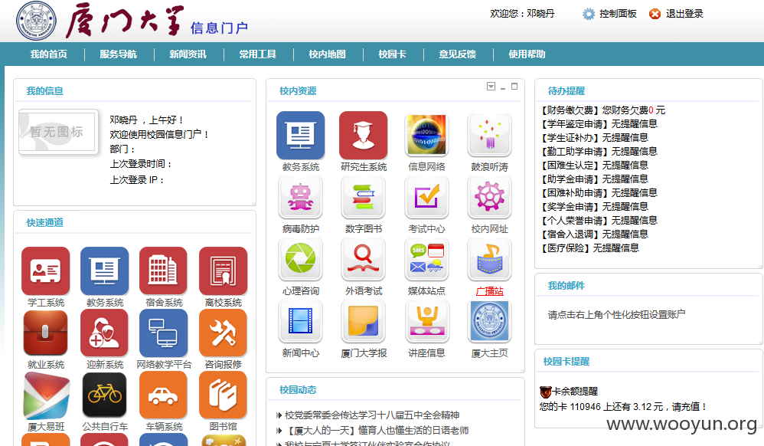The width and height of the screenshot is (764, 446).
Task: Click the 鼓浪听涛 icon
Action: click(489, 135)
